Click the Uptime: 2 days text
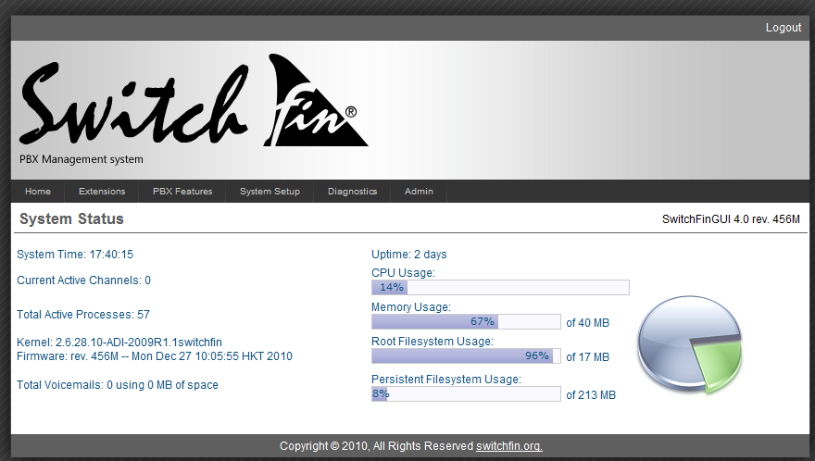 point(408,255)
